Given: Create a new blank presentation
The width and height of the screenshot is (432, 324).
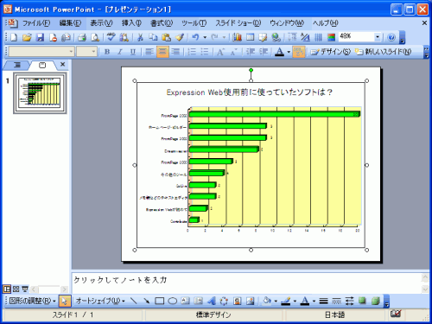Looking at the screenshot, I should pos(14,37).
